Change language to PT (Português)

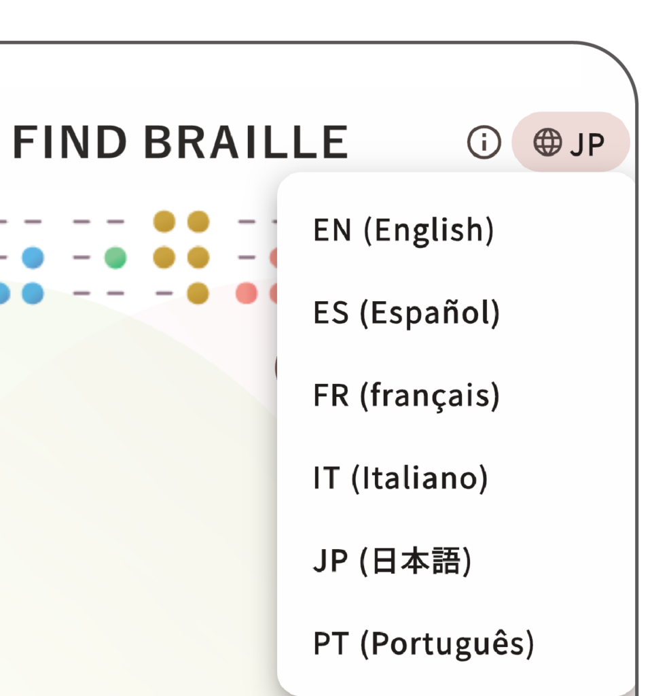[424, 644]
